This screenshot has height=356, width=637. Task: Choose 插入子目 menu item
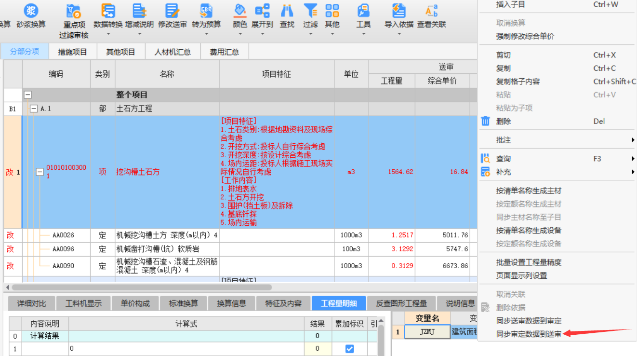[510, 4]
